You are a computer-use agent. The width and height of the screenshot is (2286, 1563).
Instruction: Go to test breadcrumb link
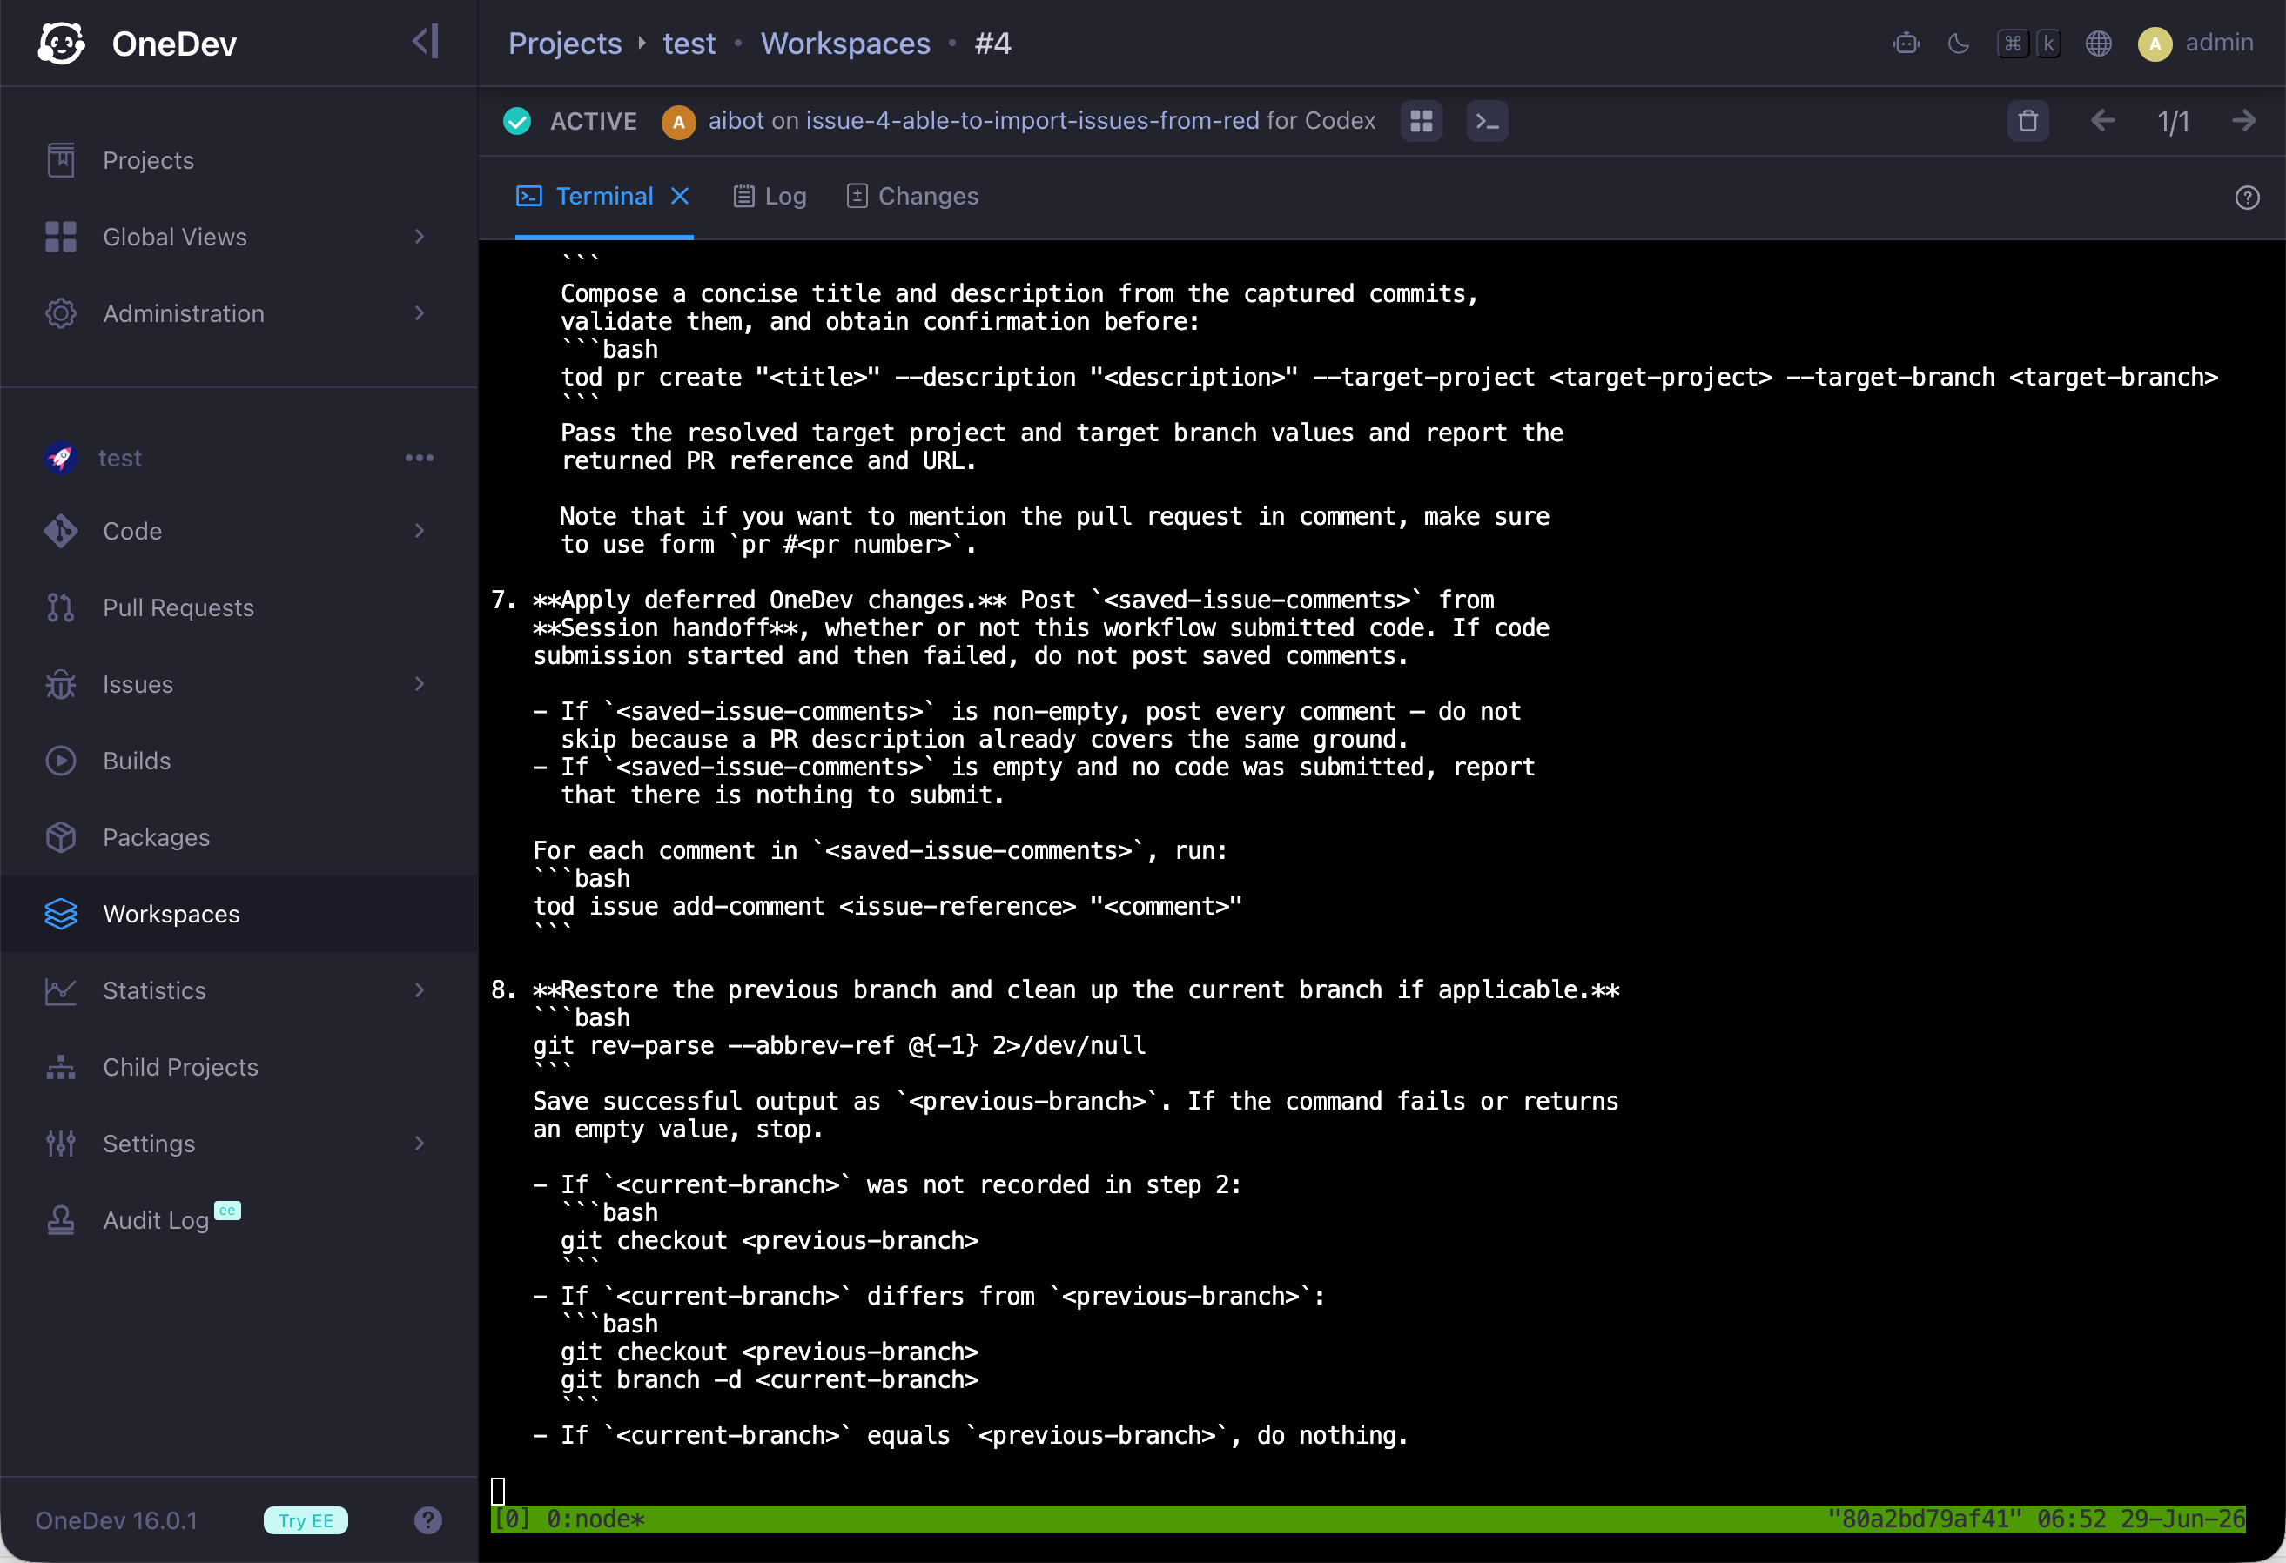689,44
